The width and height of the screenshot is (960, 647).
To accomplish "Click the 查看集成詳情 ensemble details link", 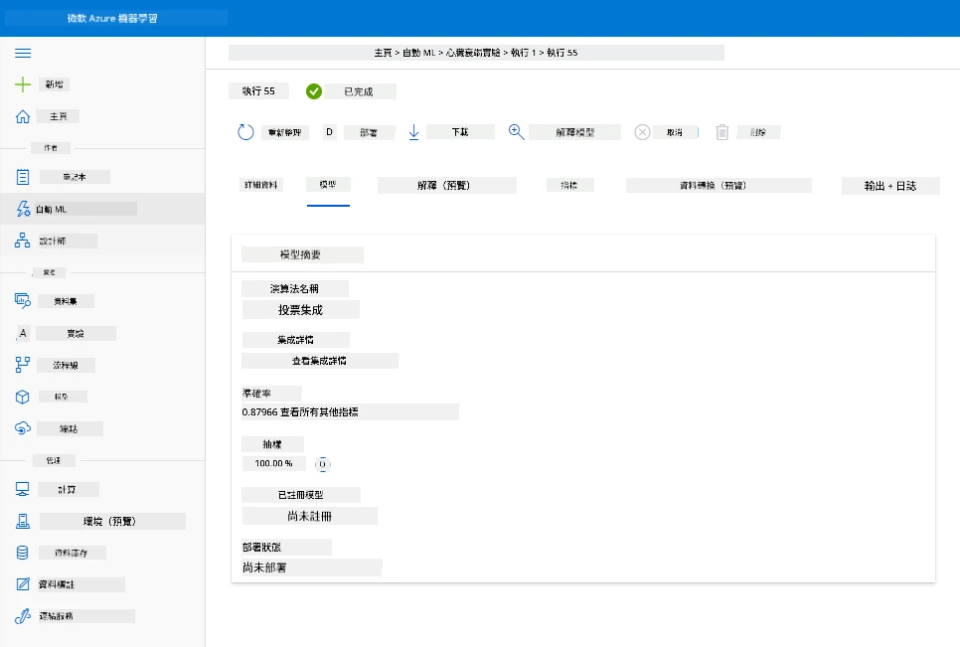I will (x=320, y=361).
